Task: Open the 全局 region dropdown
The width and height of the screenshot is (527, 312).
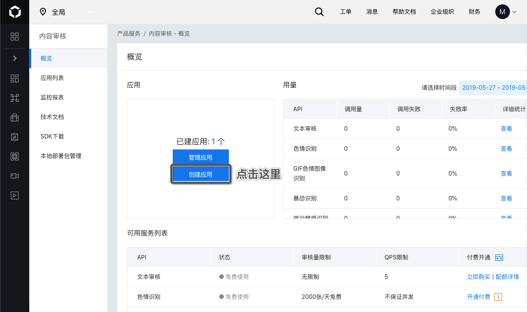Action: click(x=66, y=12)
